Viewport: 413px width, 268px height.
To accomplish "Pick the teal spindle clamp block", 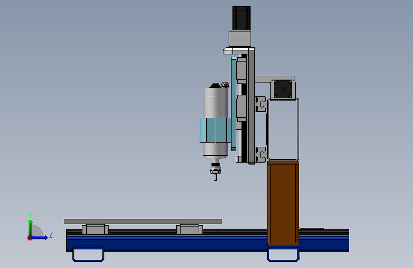I will [x=215, y=130].
